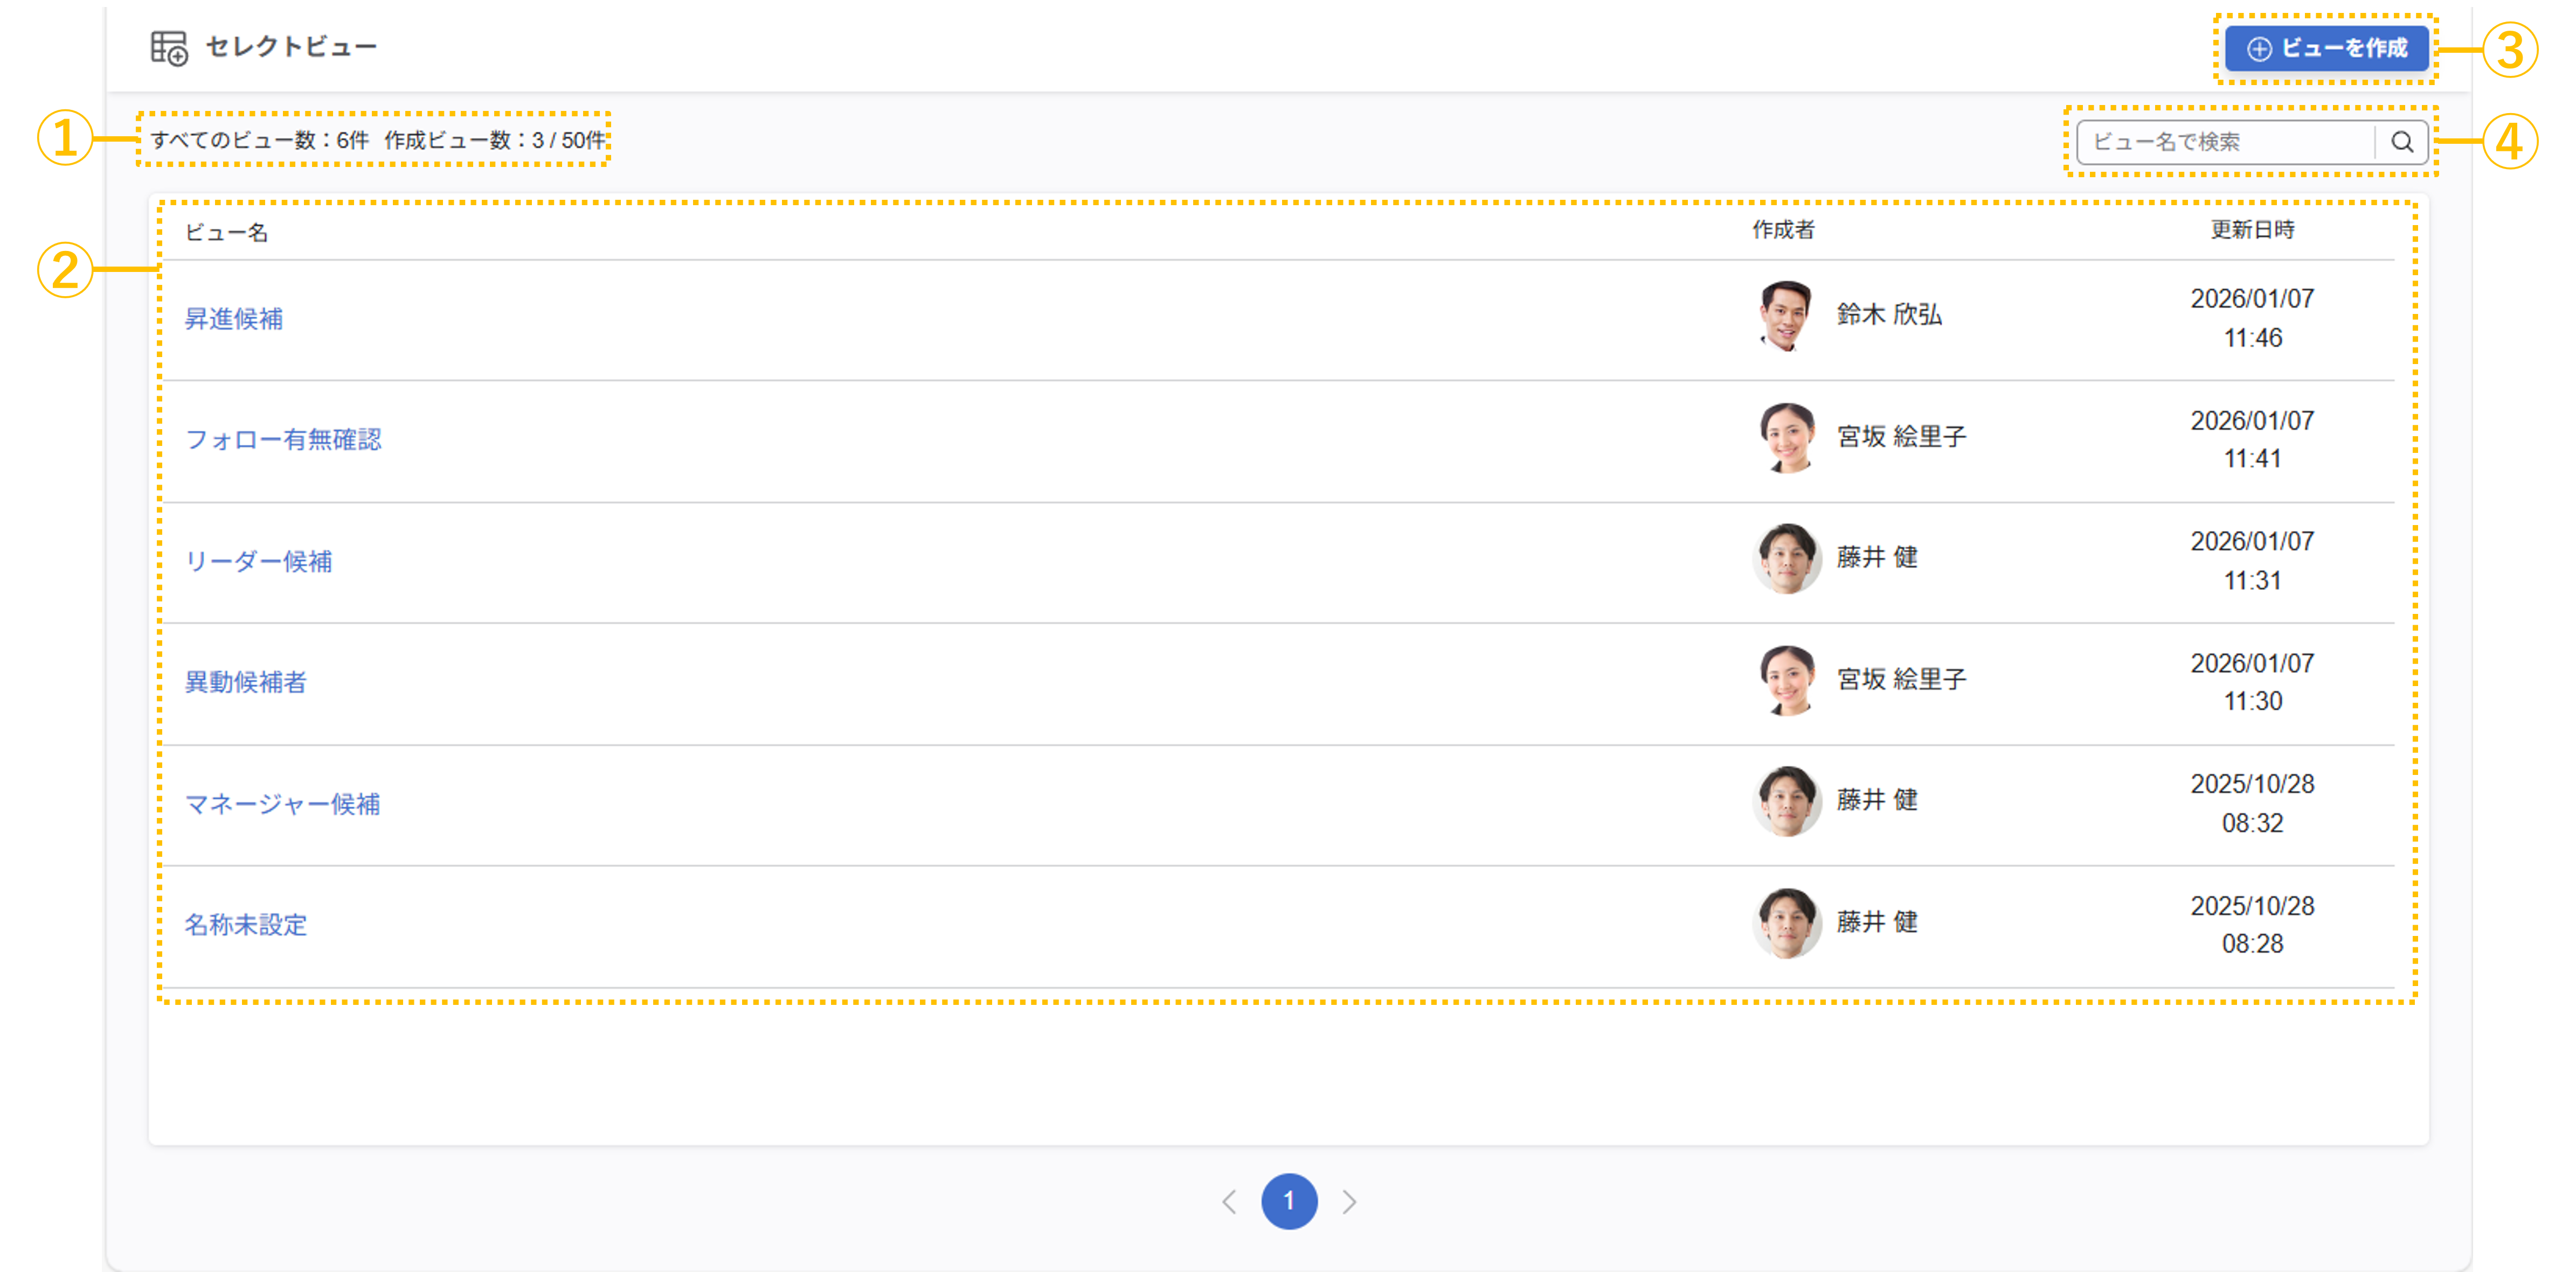Click 藤井 健's avatar in リーダー候補 row
2576x1272 pixels.
tap(1786, 558)
